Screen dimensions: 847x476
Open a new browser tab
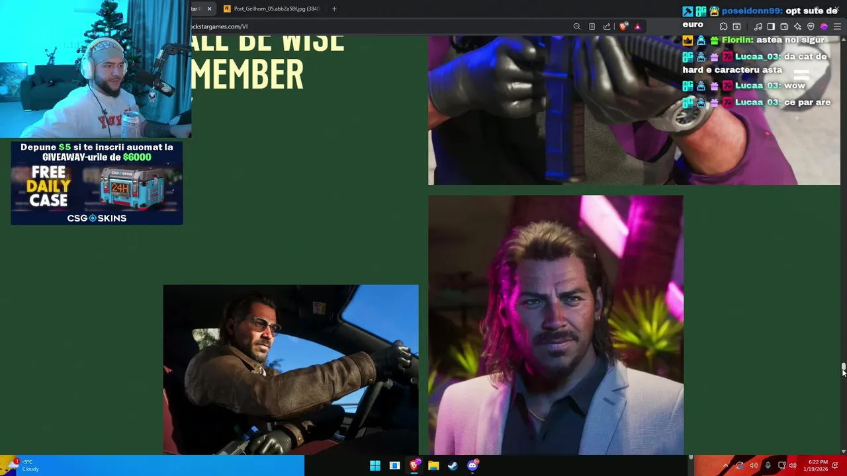[334, 9]
